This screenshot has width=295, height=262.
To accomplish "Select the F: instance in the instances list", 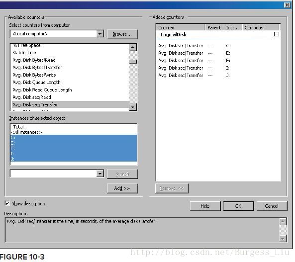I will (74, 148).
